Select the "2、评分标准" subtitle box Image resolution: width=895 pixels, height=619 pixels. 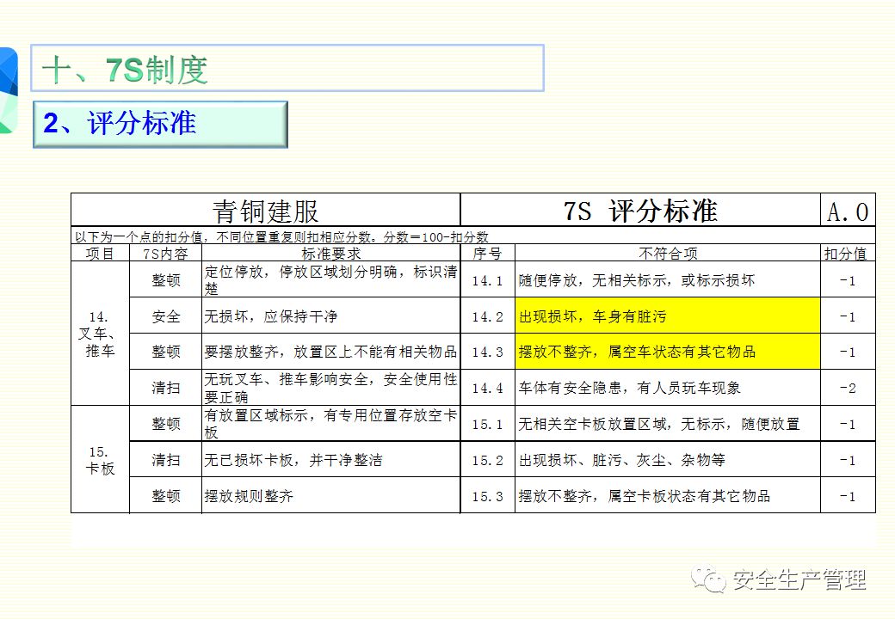click(160, 125)
